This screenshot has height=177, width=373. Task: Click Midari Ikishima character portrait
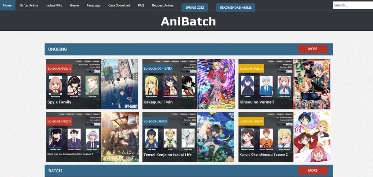188,85
